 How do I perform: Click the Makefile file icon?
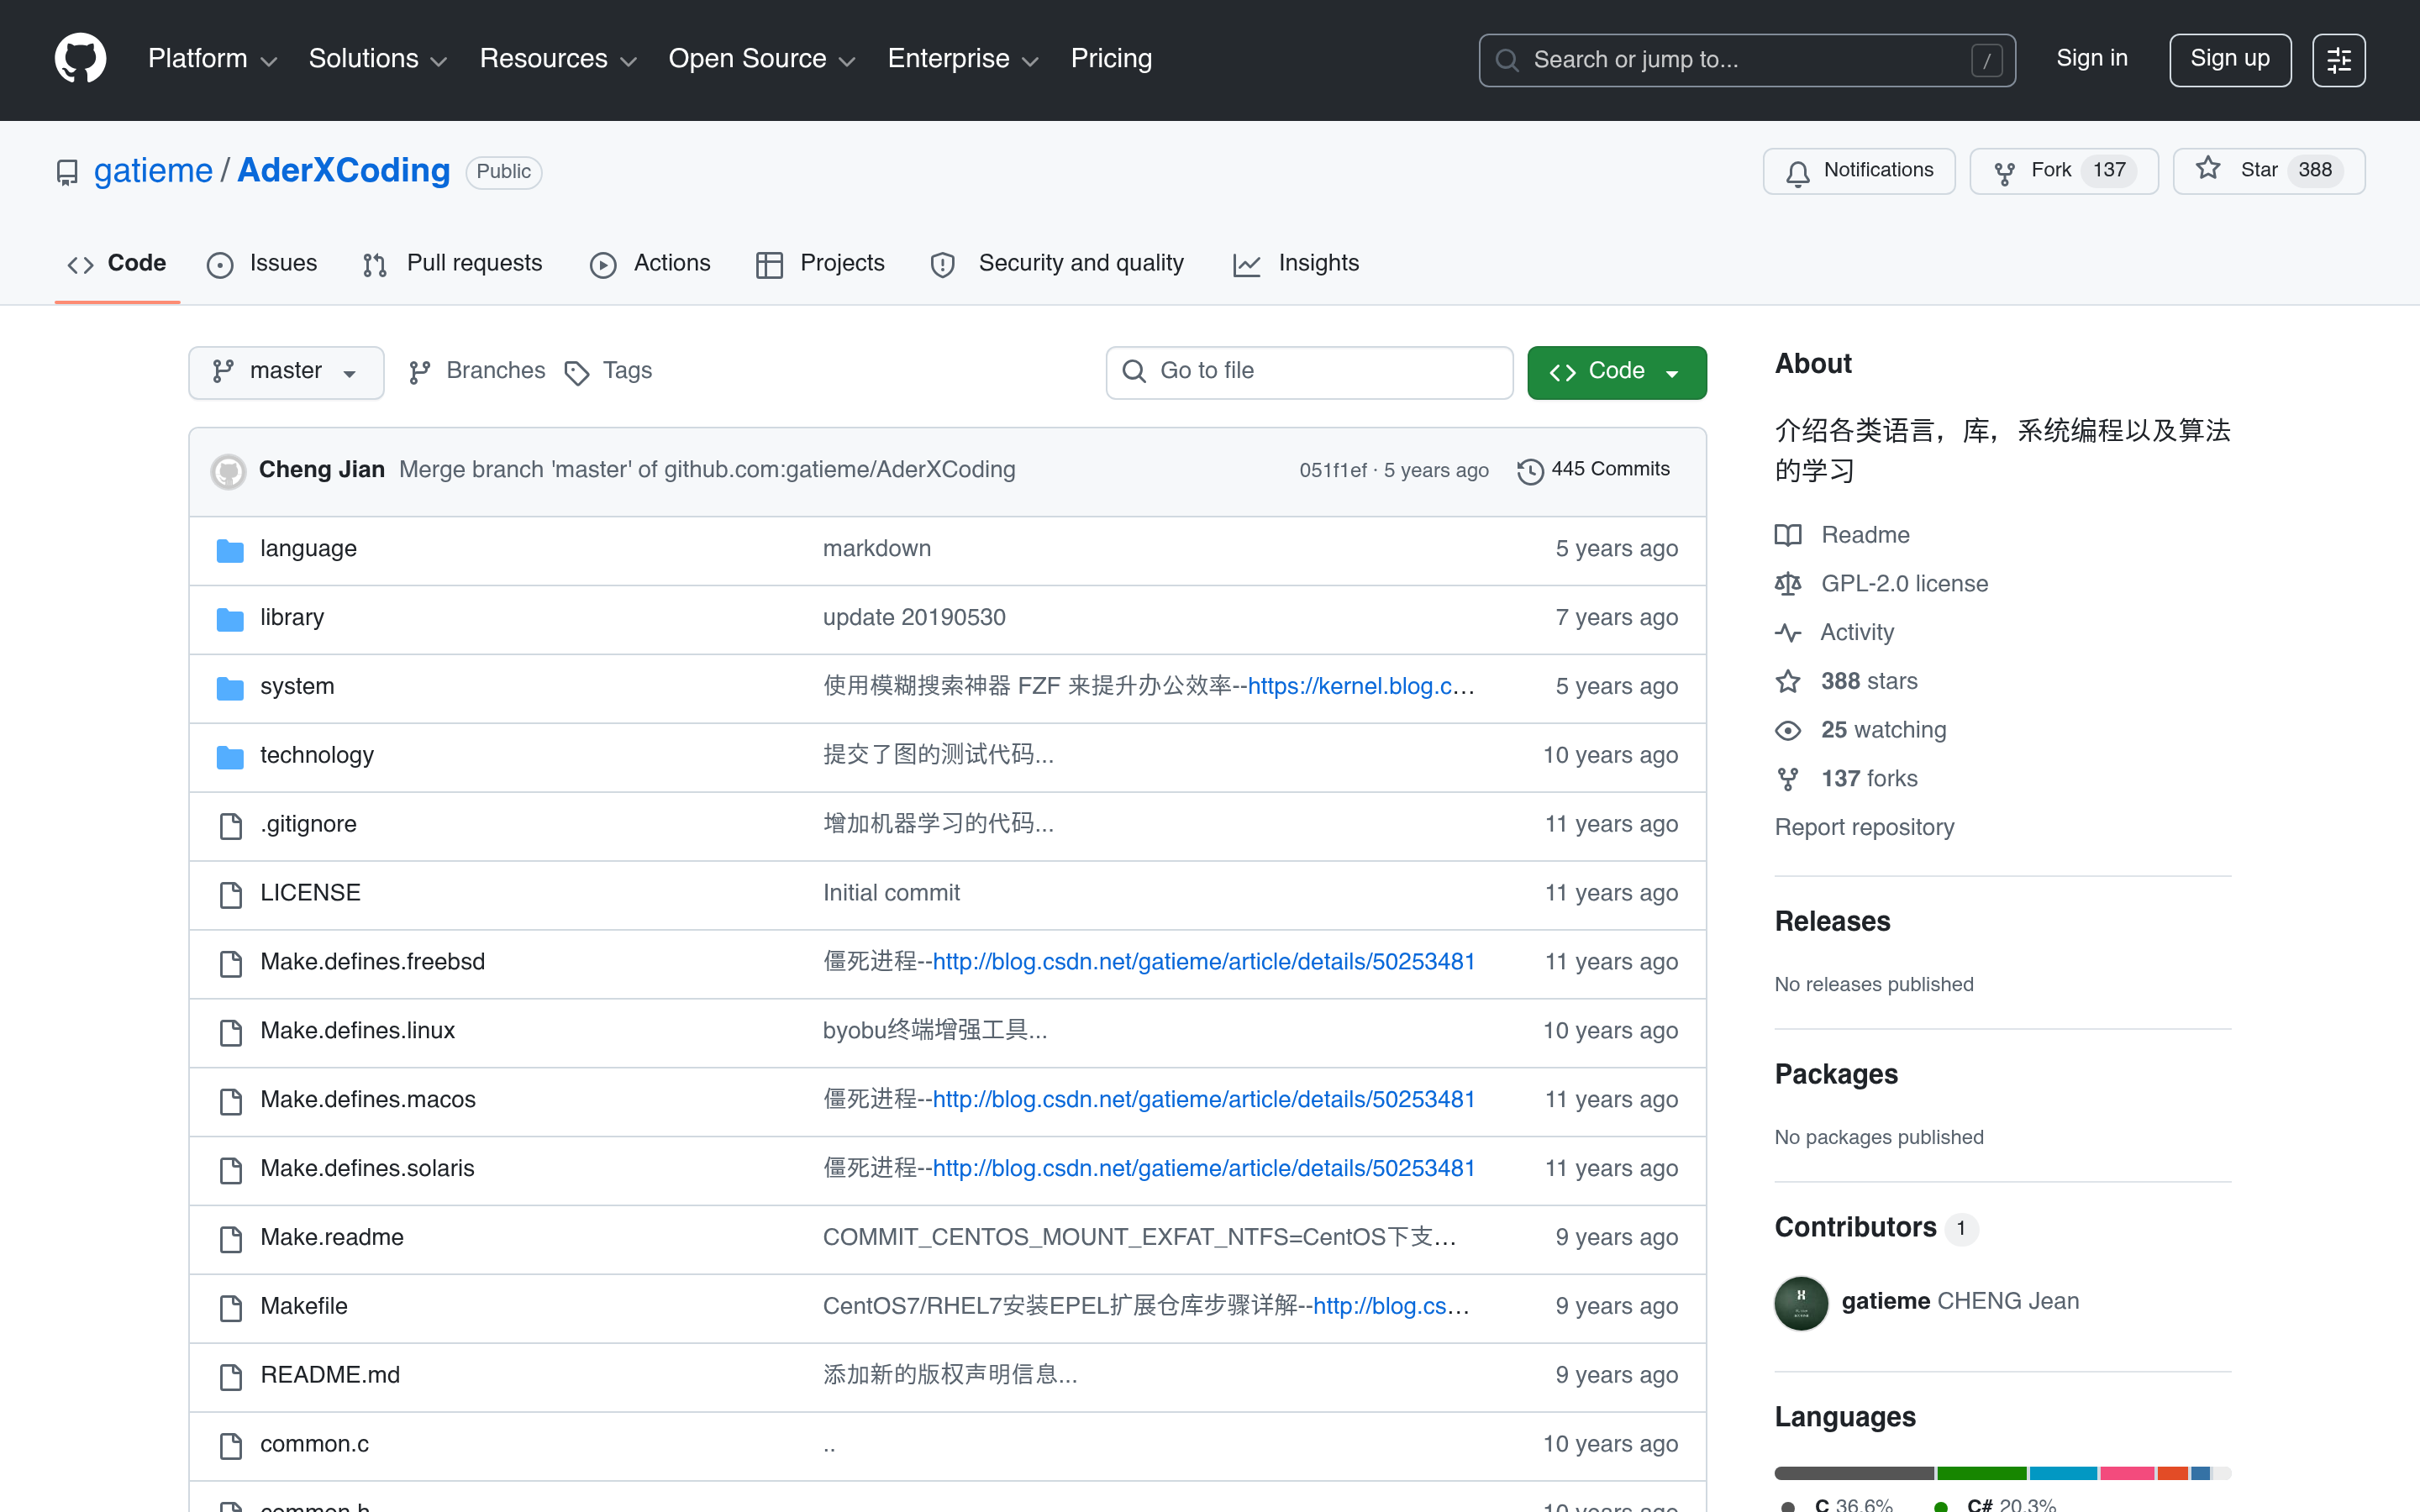[x=231, y=1307]
